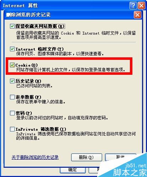
Task: Close the Internet 属性 window
Action: click(x=141, y=5)
